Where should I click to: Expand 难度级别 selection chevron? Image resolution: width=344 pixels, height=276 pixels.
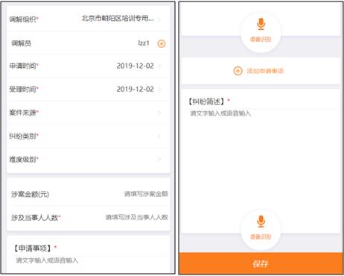coord(159,159)
